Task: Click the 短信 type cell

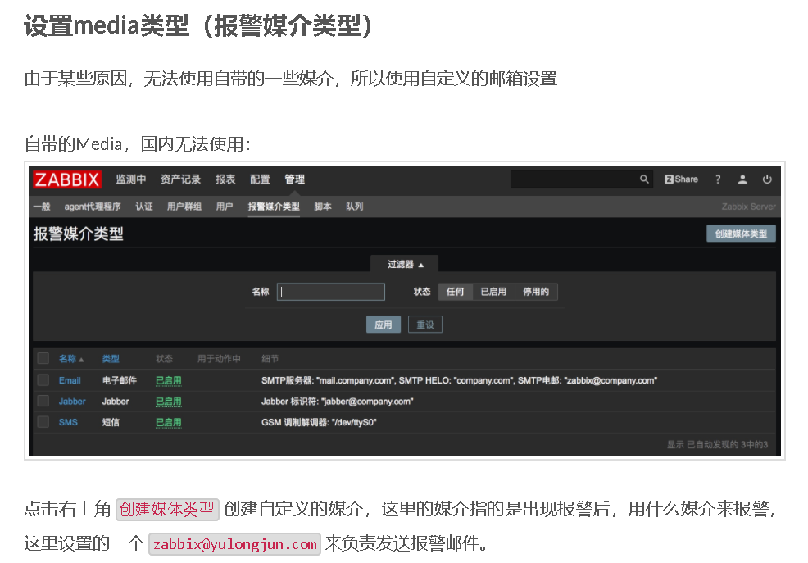Action: point(111,422)
